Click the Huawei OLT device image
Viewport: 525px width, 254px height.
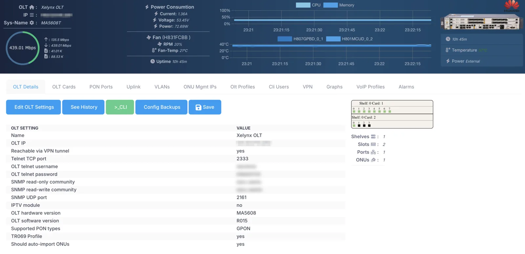481,22
